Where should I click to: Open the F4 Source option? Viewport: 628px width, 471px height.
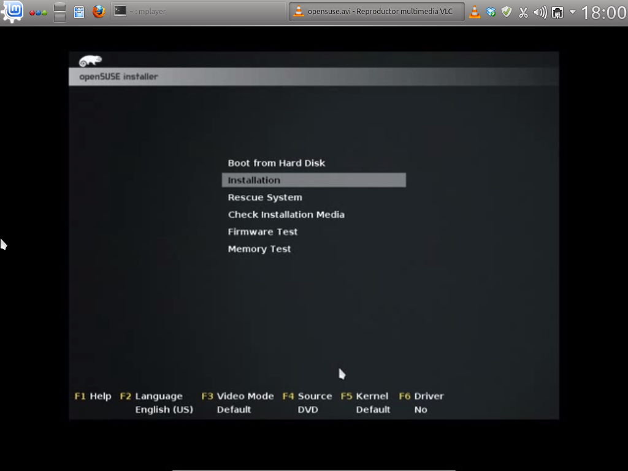[x=307, y=396]
